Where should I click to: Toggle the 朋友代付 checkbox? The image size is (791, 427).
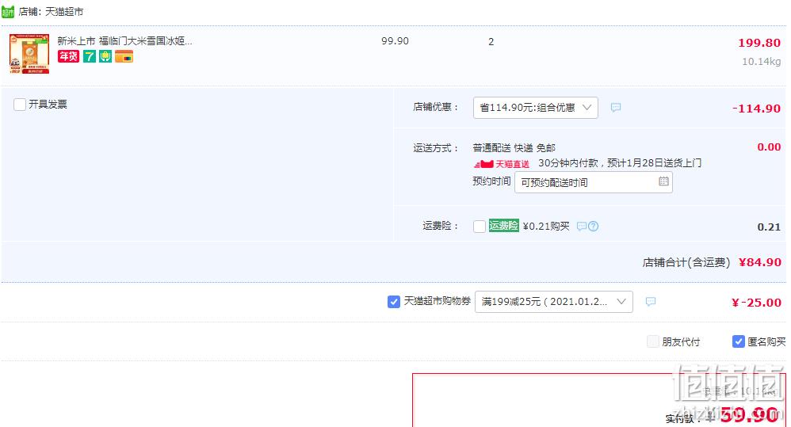click(653, 341)
